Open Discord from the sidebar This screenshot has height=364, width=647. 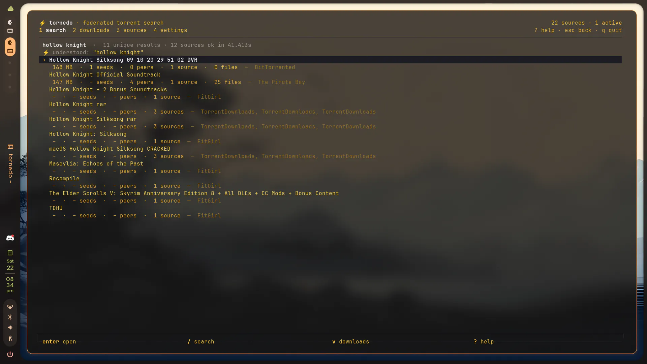tap(10, 238)
